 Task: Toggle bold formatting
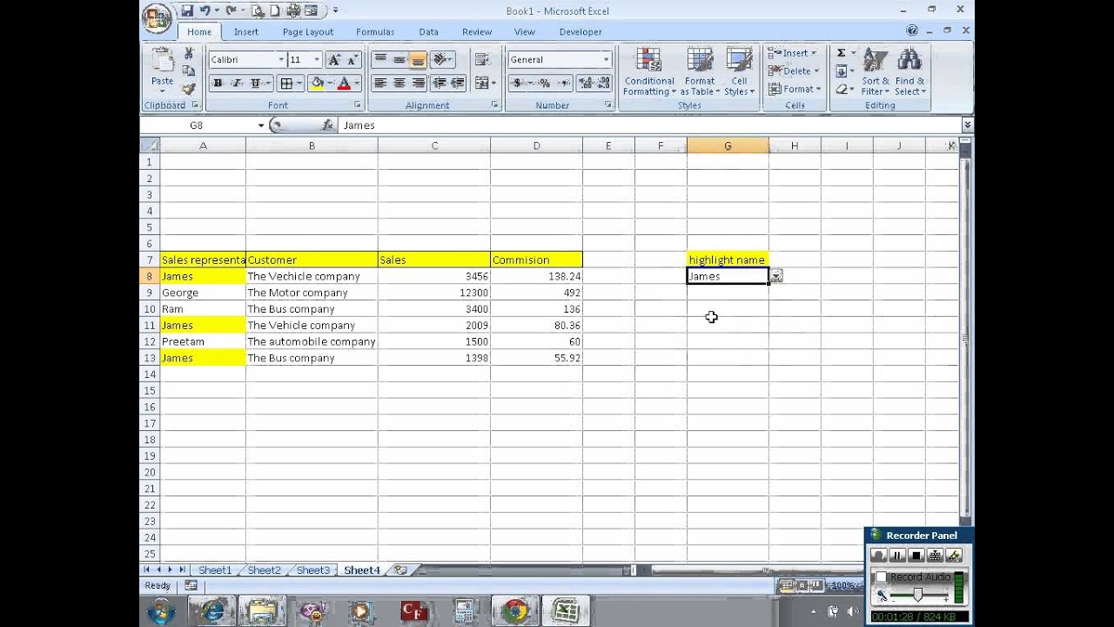[218, 83]
